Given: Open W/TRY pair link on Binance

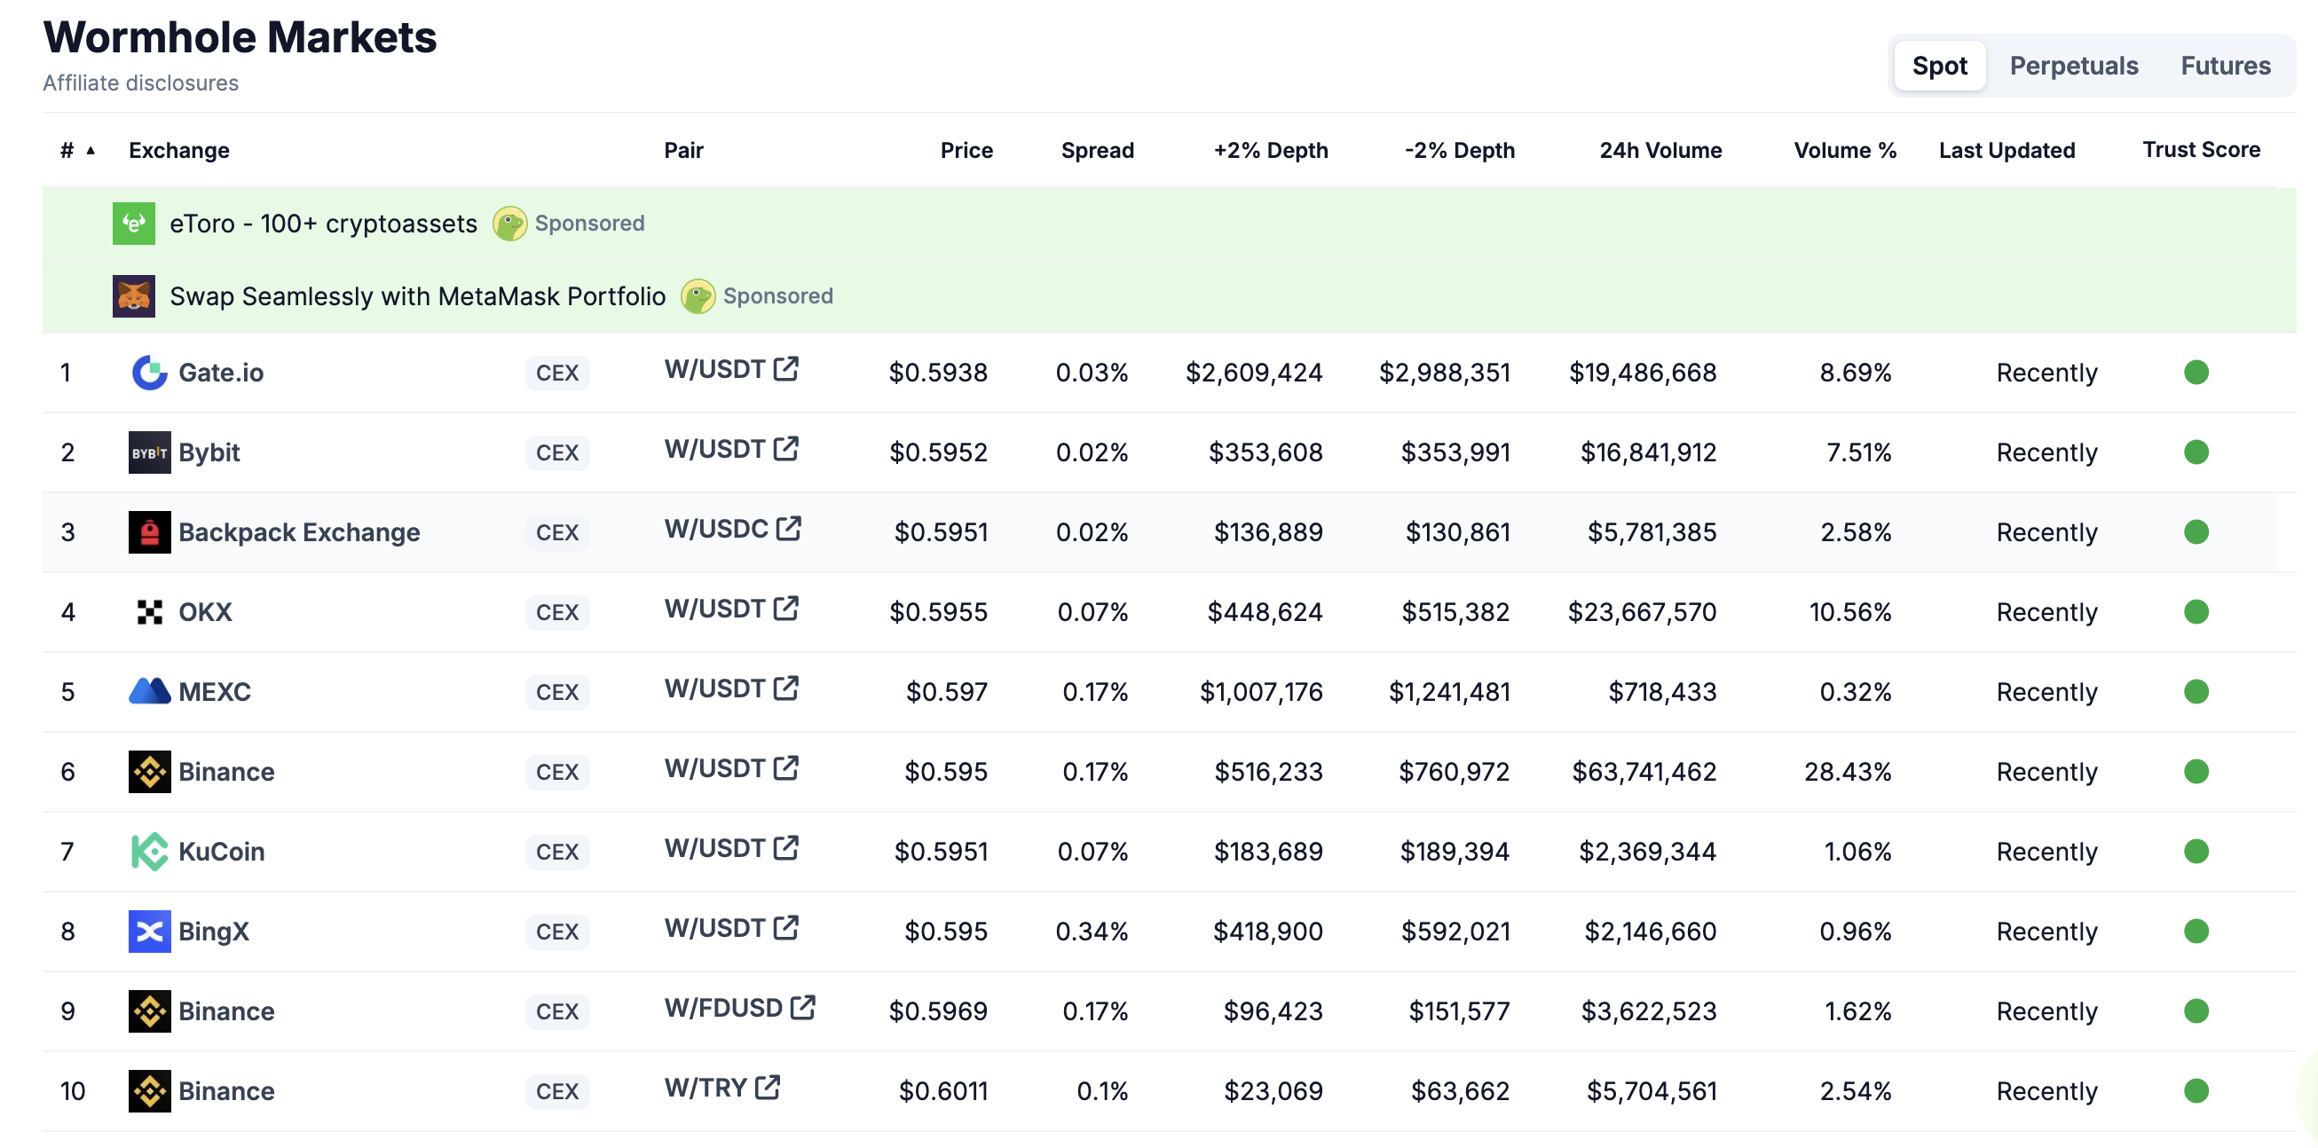Looking at the screenshot, I should 706,1088.
